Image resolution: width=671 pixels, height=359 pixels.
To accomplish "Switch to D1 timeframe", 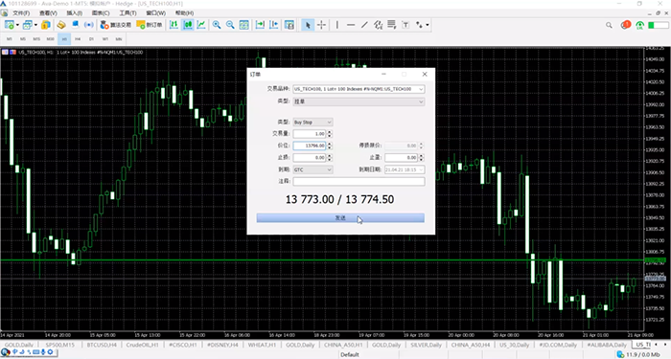I will (92, 39).
